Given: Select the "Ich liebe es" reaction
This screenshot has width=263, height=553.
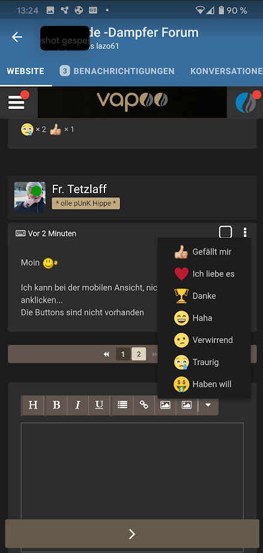Looking at the screenshot, I should pos(204,274).
